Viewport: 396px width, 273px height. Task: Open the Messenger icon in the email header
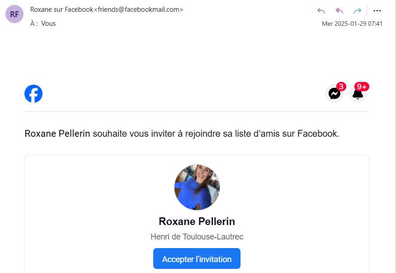click(x=334, y=94)
